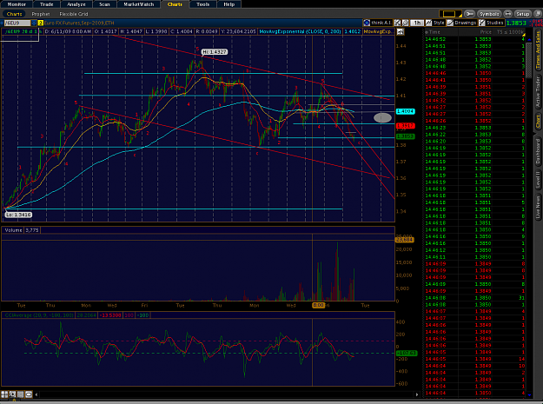Click the chart scroll right arrow
The width and height of the screenshot is (543, 404).
[417, 394]
